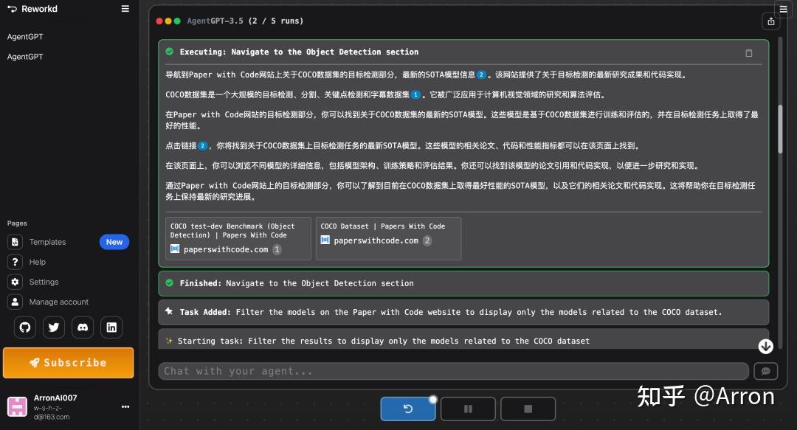797x430 pixels.
Task: Click citation badge 2 after SOTA模型信息
Action: (x=481, y=74)
